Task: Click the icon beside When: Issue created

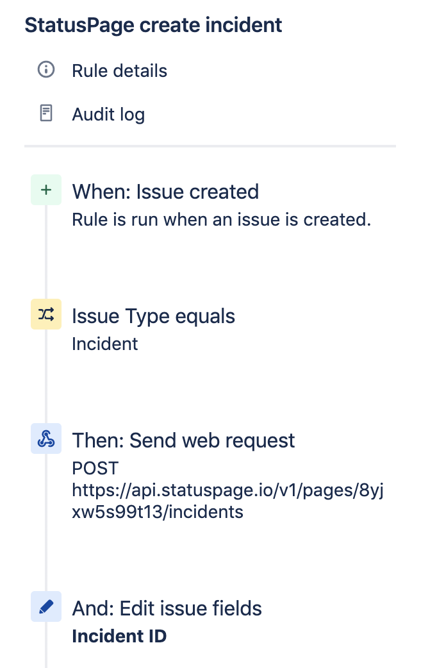Action: (45, 190)
